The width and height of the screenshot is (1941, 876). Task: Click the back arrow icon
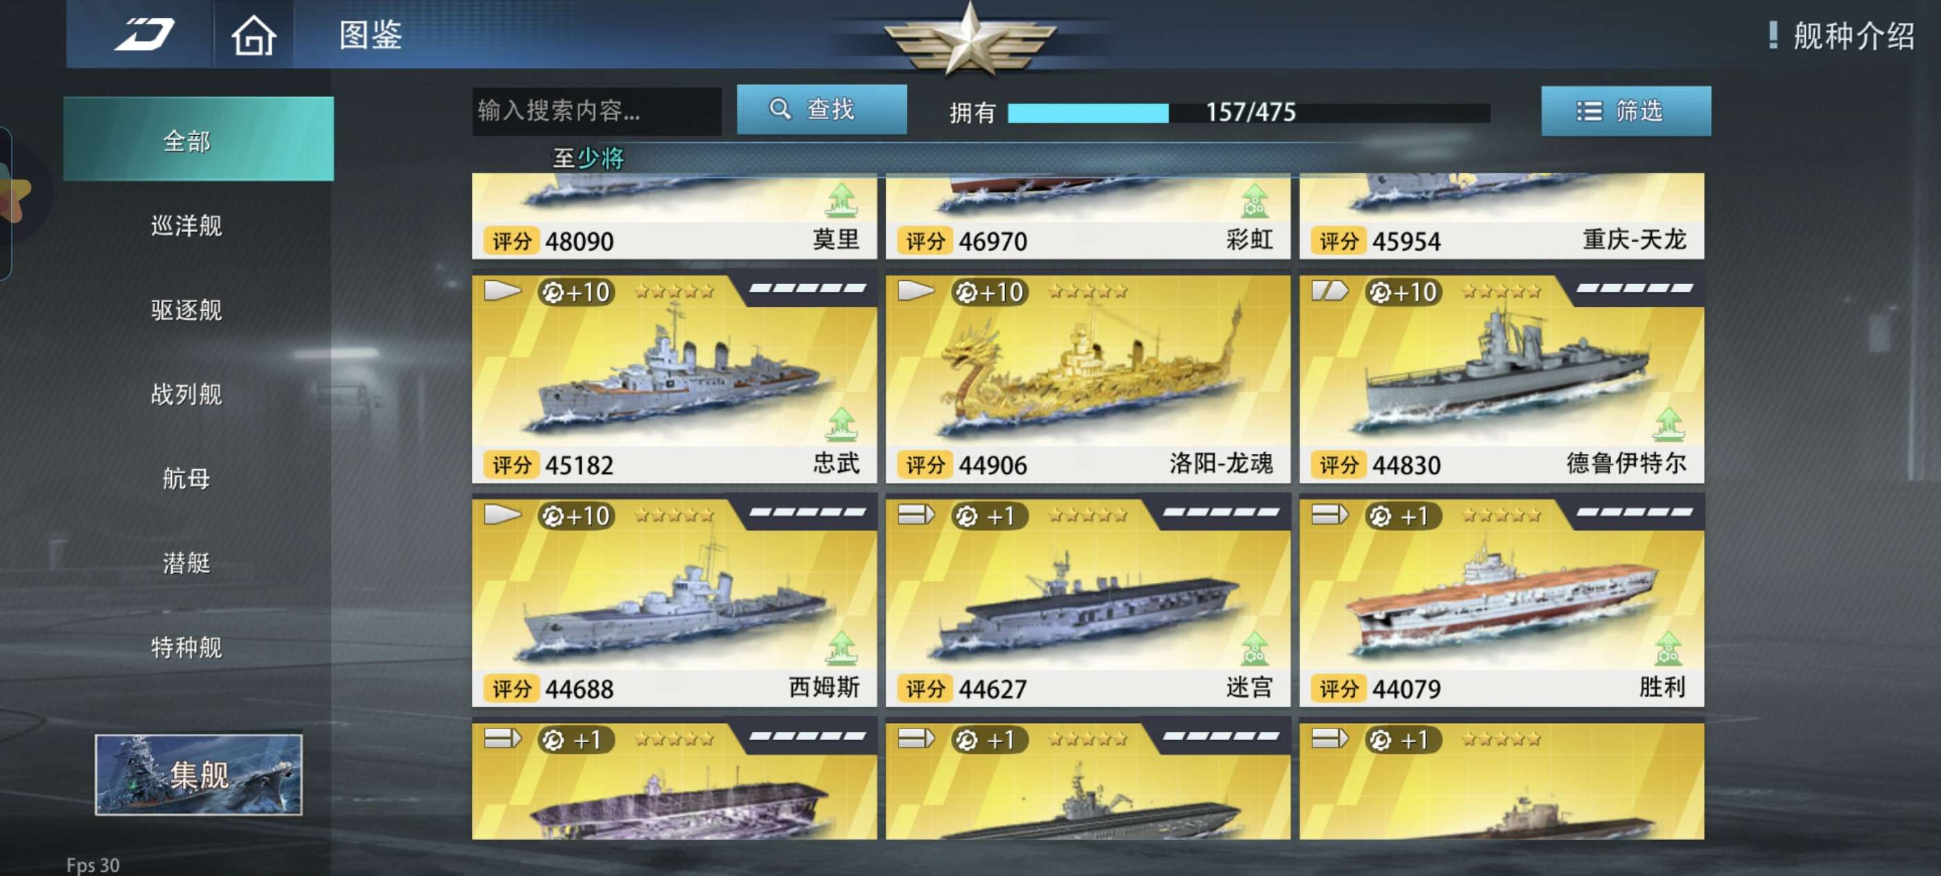click(x=144, y=34)
